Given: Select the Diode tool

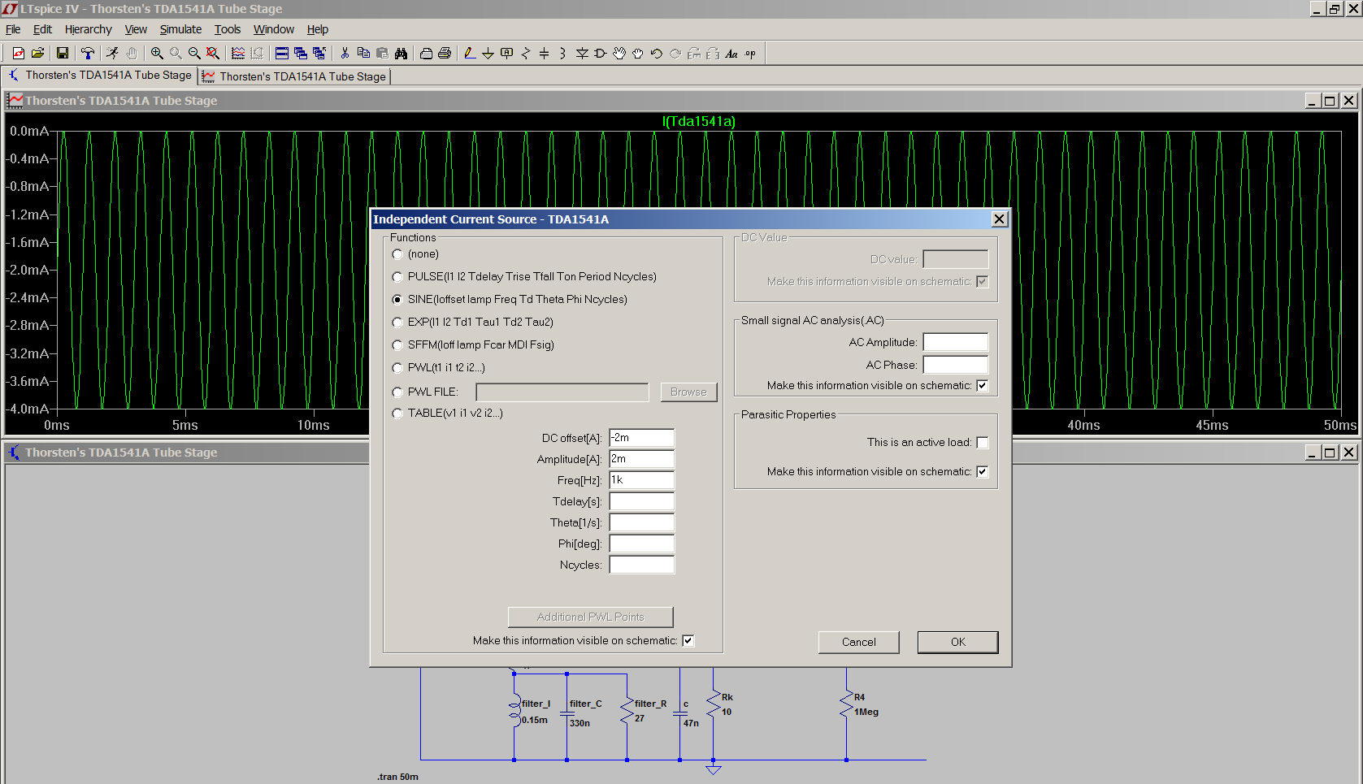Looking at the screenshot, I should (x=582, y=54).
